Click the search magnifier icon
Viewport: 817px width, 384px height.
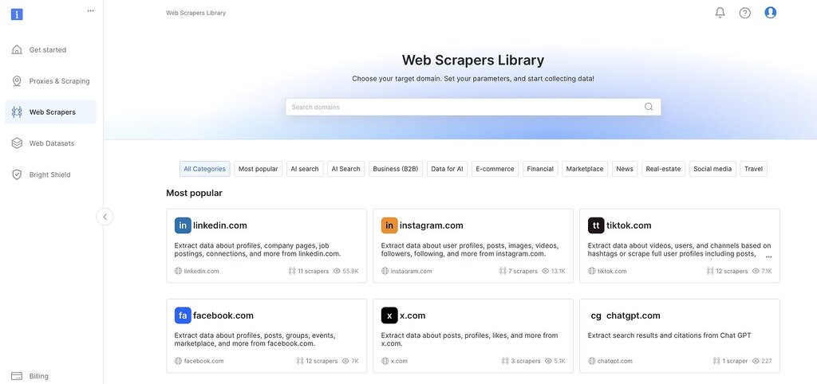point(649,107)
